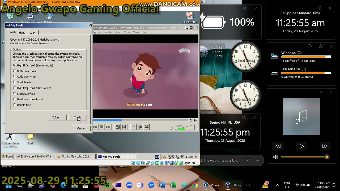Viewport: 340px width, 191px height.
Task: Cancel the Not My Fault dialog
Action: (x=81, y=128)
